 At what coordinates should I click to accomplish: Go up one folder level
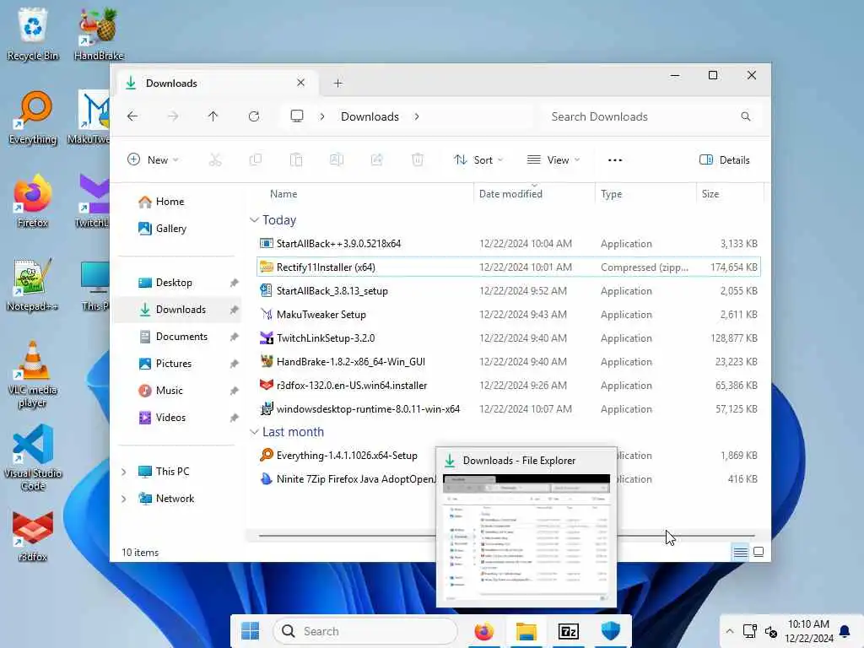pos(213,116)
